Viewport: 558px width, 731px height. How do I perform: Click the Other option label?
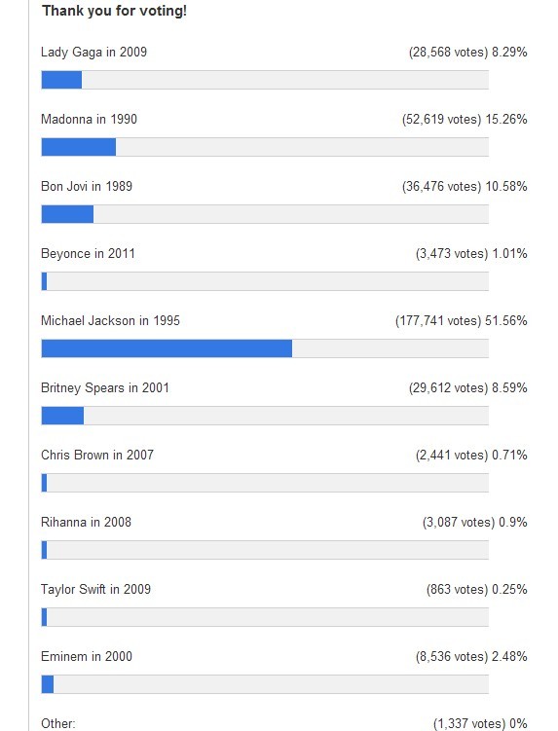coord(58,723)
